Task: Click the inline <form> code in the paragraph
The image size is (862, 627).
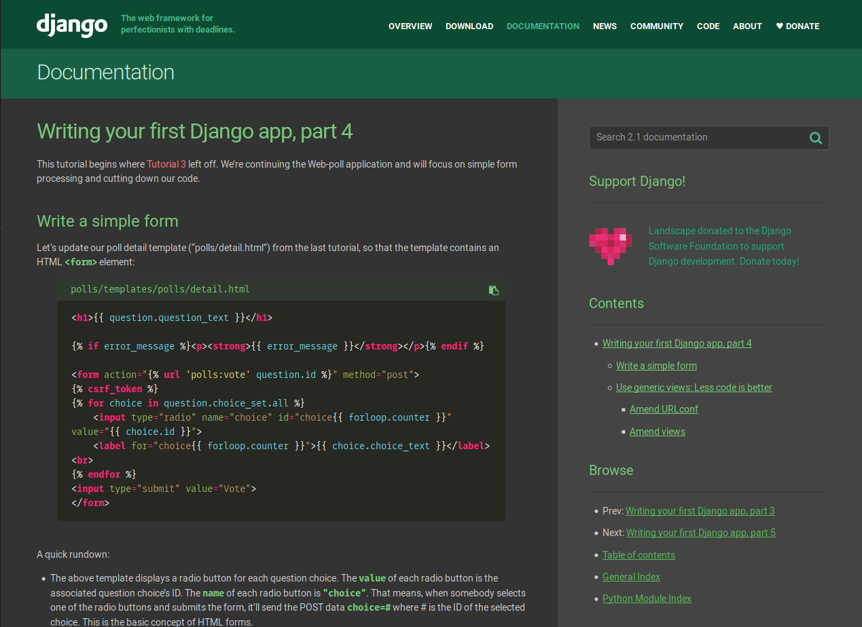Action: point(81,262)
